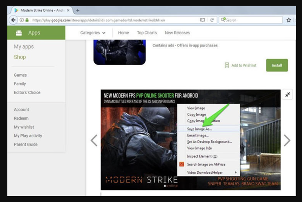
Task: Open a new tab with plus icon
Action: pyautogui.click(x=77, y=10)
